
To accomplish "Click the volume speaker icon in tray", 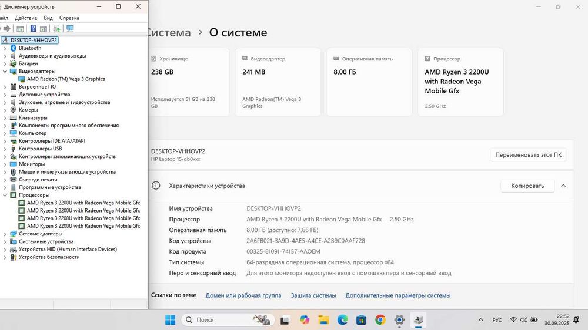I will pyautogui.click(x=523, y=320).
